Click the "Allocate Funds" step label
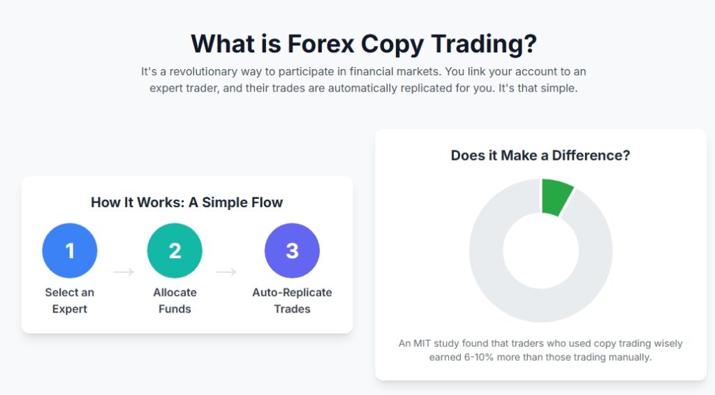Screen dimensions: 715x395 [175, 300]
